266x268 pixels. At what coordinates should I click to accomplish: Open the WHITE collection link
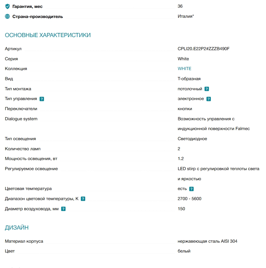click(184, 68)
